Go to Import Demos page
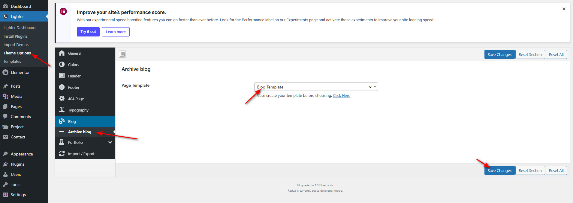 click(16, 45)
